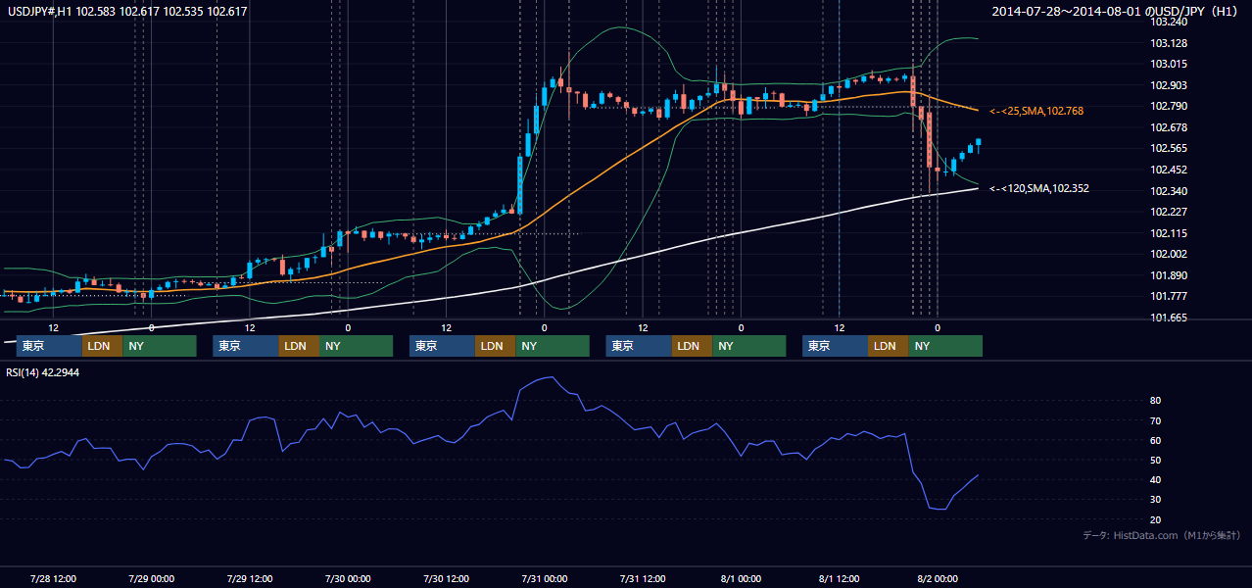Viewport: 1252px width, 588px height.
Task: Click the USDJPY#,H1 chart title text
Action: 127,12
